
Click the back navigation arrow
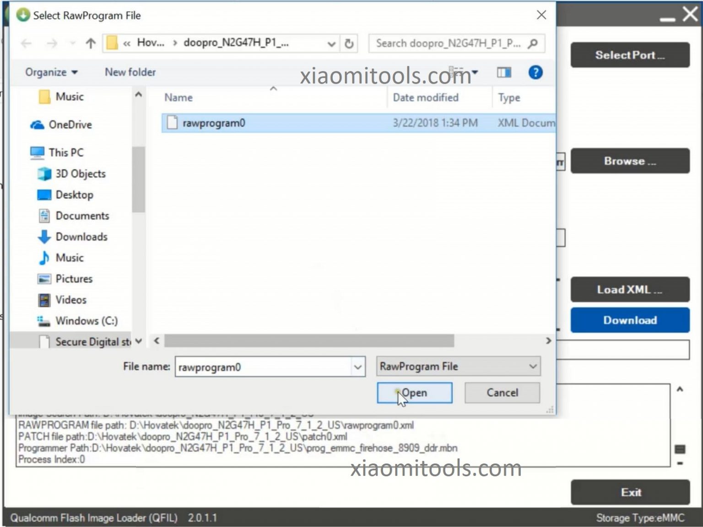click(x=26, y=43)
